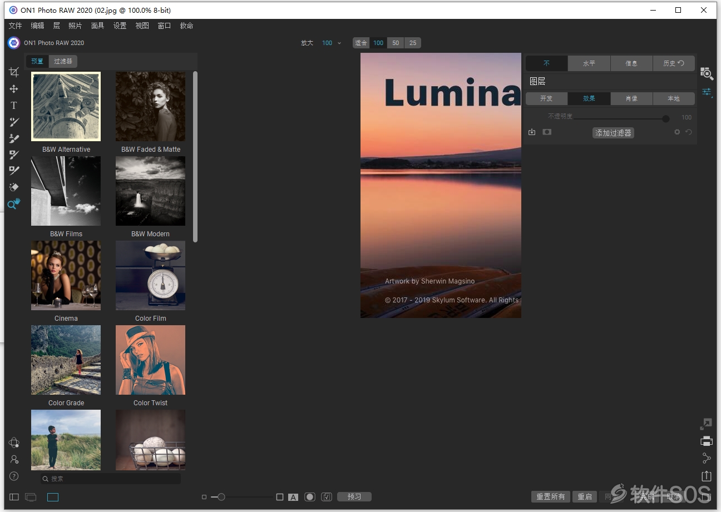Open the help question mark icon
This screenshot has width=721, height=512.
14,476
